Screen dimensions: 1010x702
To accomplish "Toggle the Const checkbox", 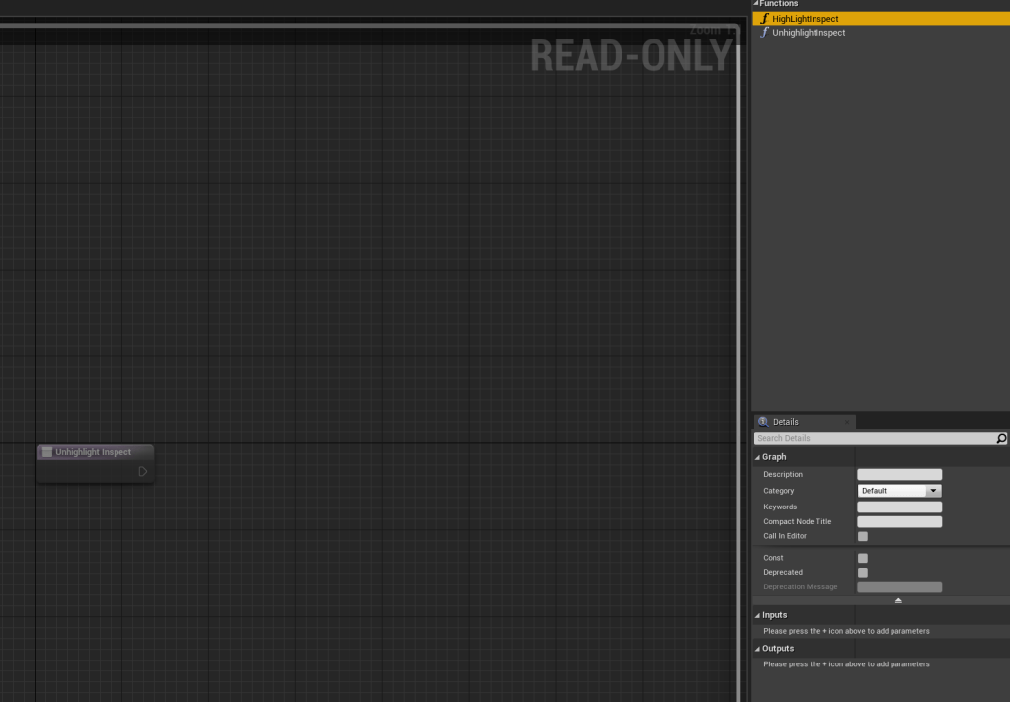I will point(862,558).
